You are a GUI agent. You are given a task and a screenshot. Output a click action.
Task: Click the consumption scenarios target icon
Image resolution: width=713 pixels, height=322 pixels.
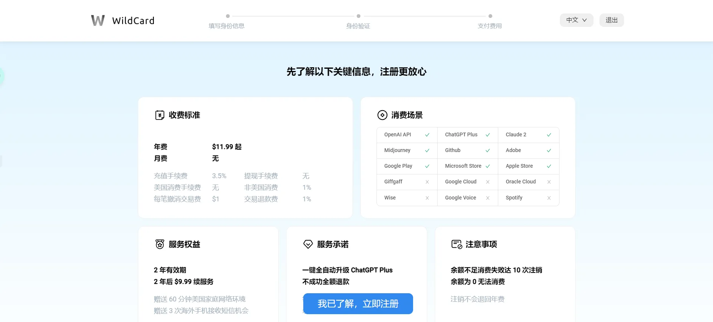pyautogui.click(x=382, y=115)
